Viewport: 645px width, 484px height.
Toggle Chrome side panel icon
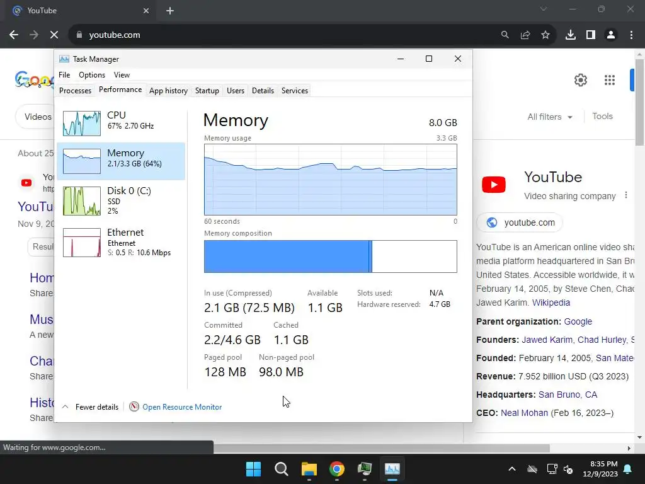(x=591, y=35)
